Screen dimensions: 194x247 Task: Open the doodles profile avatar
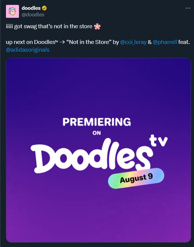click(x=12, y=11)
